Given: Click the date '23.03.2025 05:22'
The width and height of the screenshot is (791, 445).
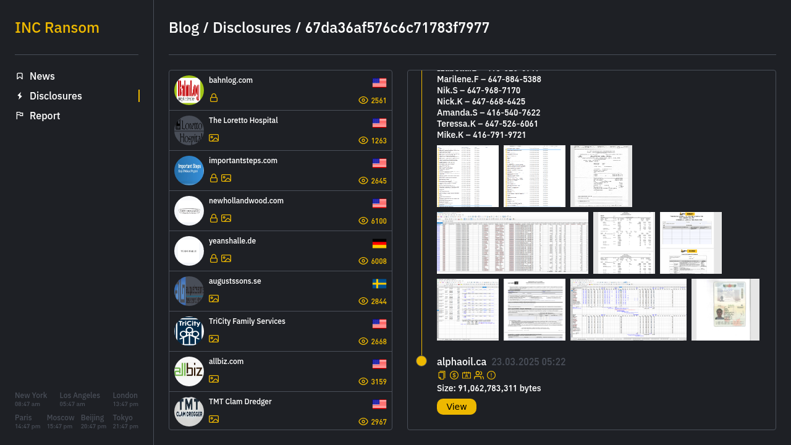Looking at the screenshot, I should point(528,362).
